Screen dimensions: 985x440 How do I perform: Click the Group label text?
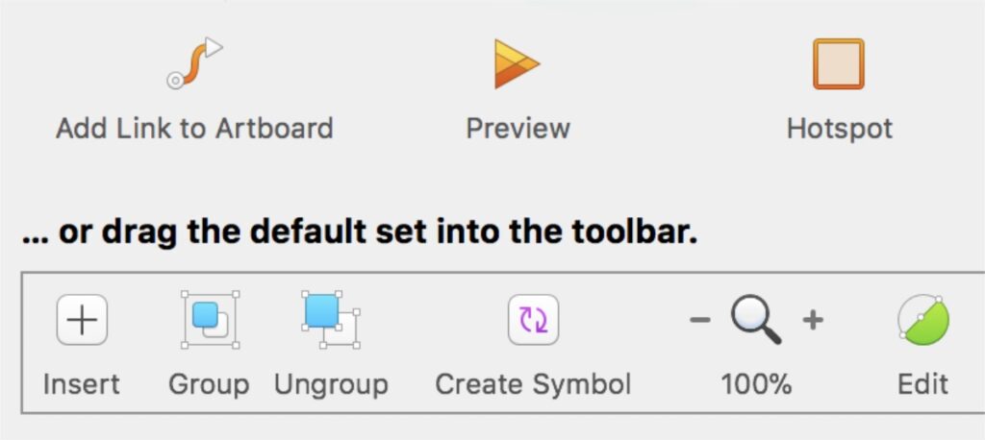(x=209, y=385)
